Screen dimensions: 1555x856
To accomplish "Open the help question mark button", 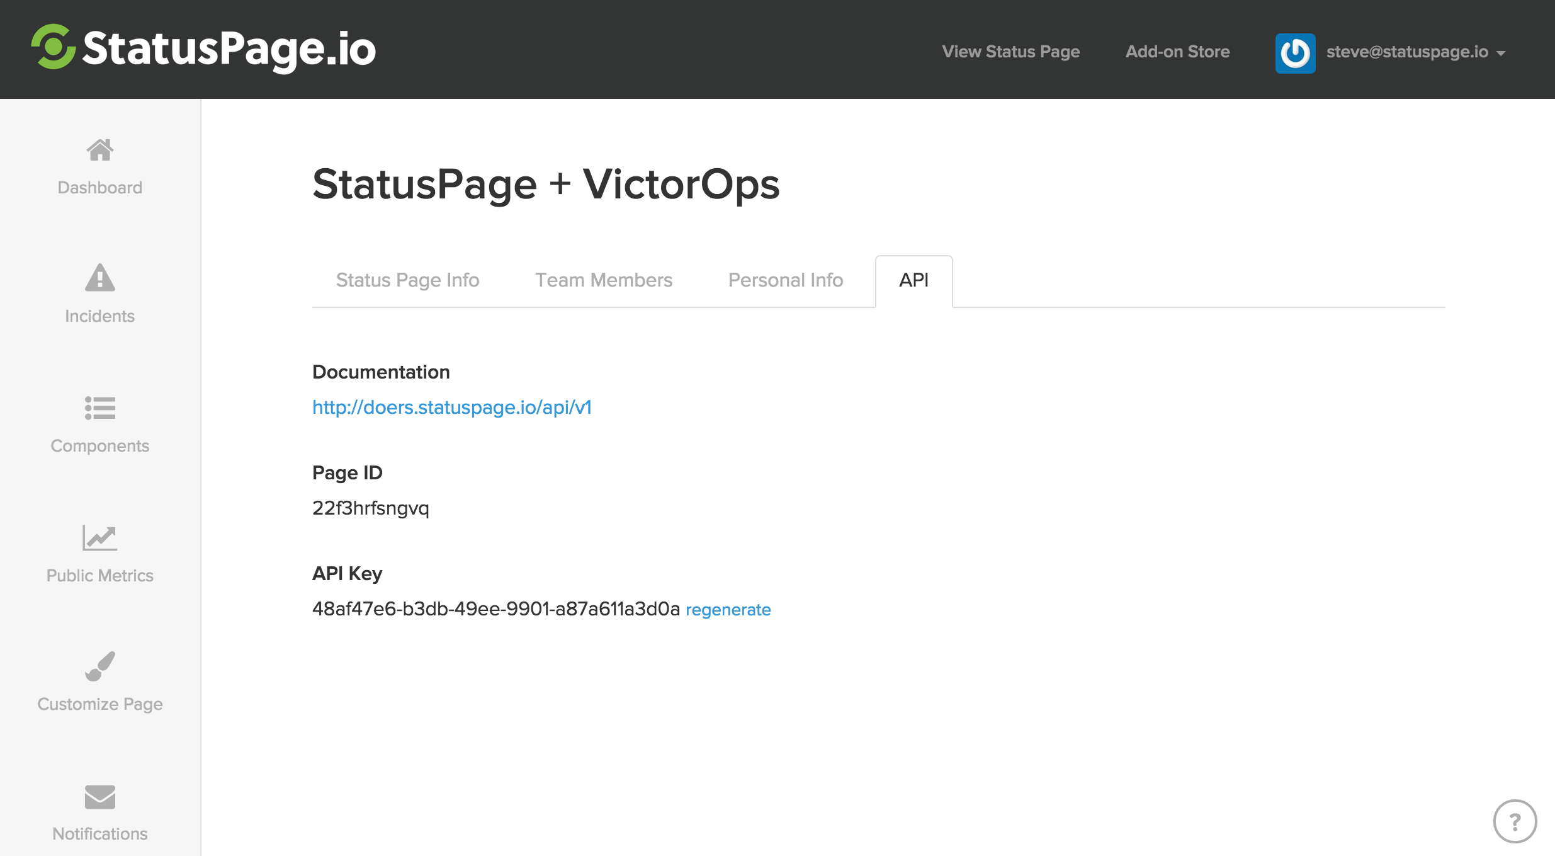I will 1515,821.
